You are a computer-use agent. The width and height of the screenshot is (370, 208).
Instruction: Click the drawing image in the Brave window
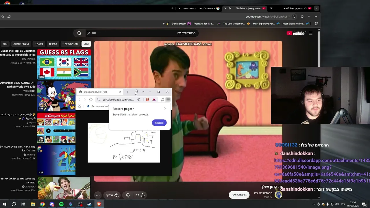[124, 143]
